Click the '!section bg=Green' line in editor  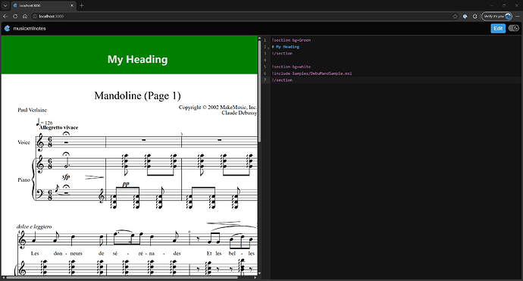tap(291, 40)
